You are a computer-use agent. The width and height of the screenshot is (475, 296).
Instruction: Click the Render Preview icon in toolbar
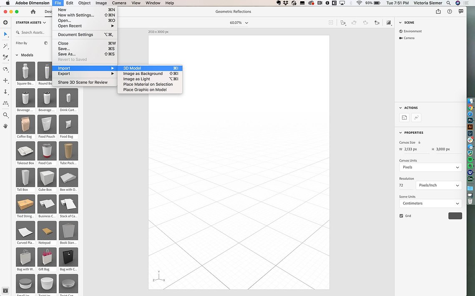click(388, 22)
